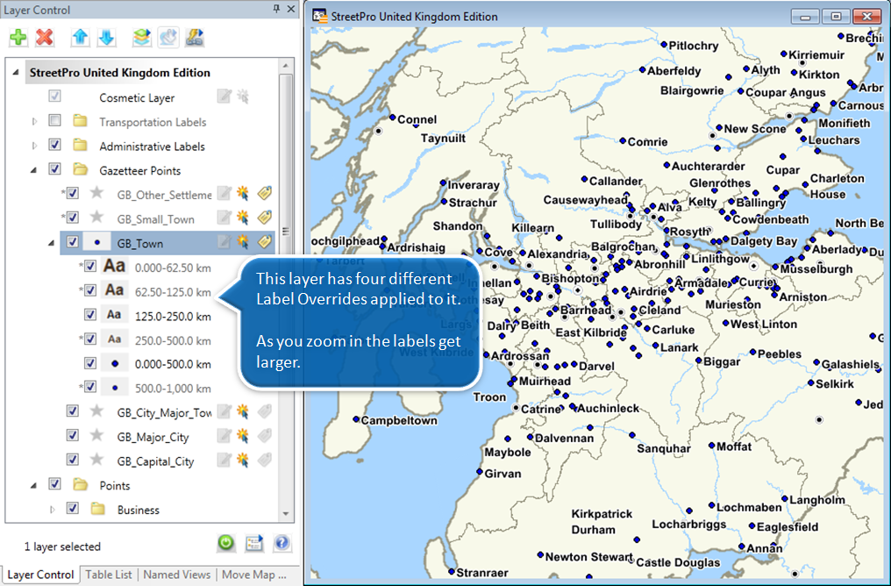Toggle automatic labels tag on GB_Other_Settleme row

[264, 194]
